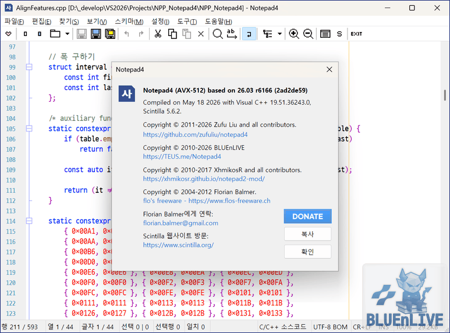Click the '열 1 / 44' status bar entry
Screen dimensions: 450x333
pos(61,327)
